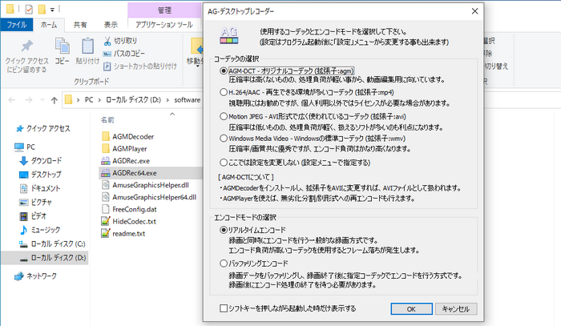This screenshot has width=561, height=326.
Task: Select AGMDecoder folder icon
Action: point(106,136)
